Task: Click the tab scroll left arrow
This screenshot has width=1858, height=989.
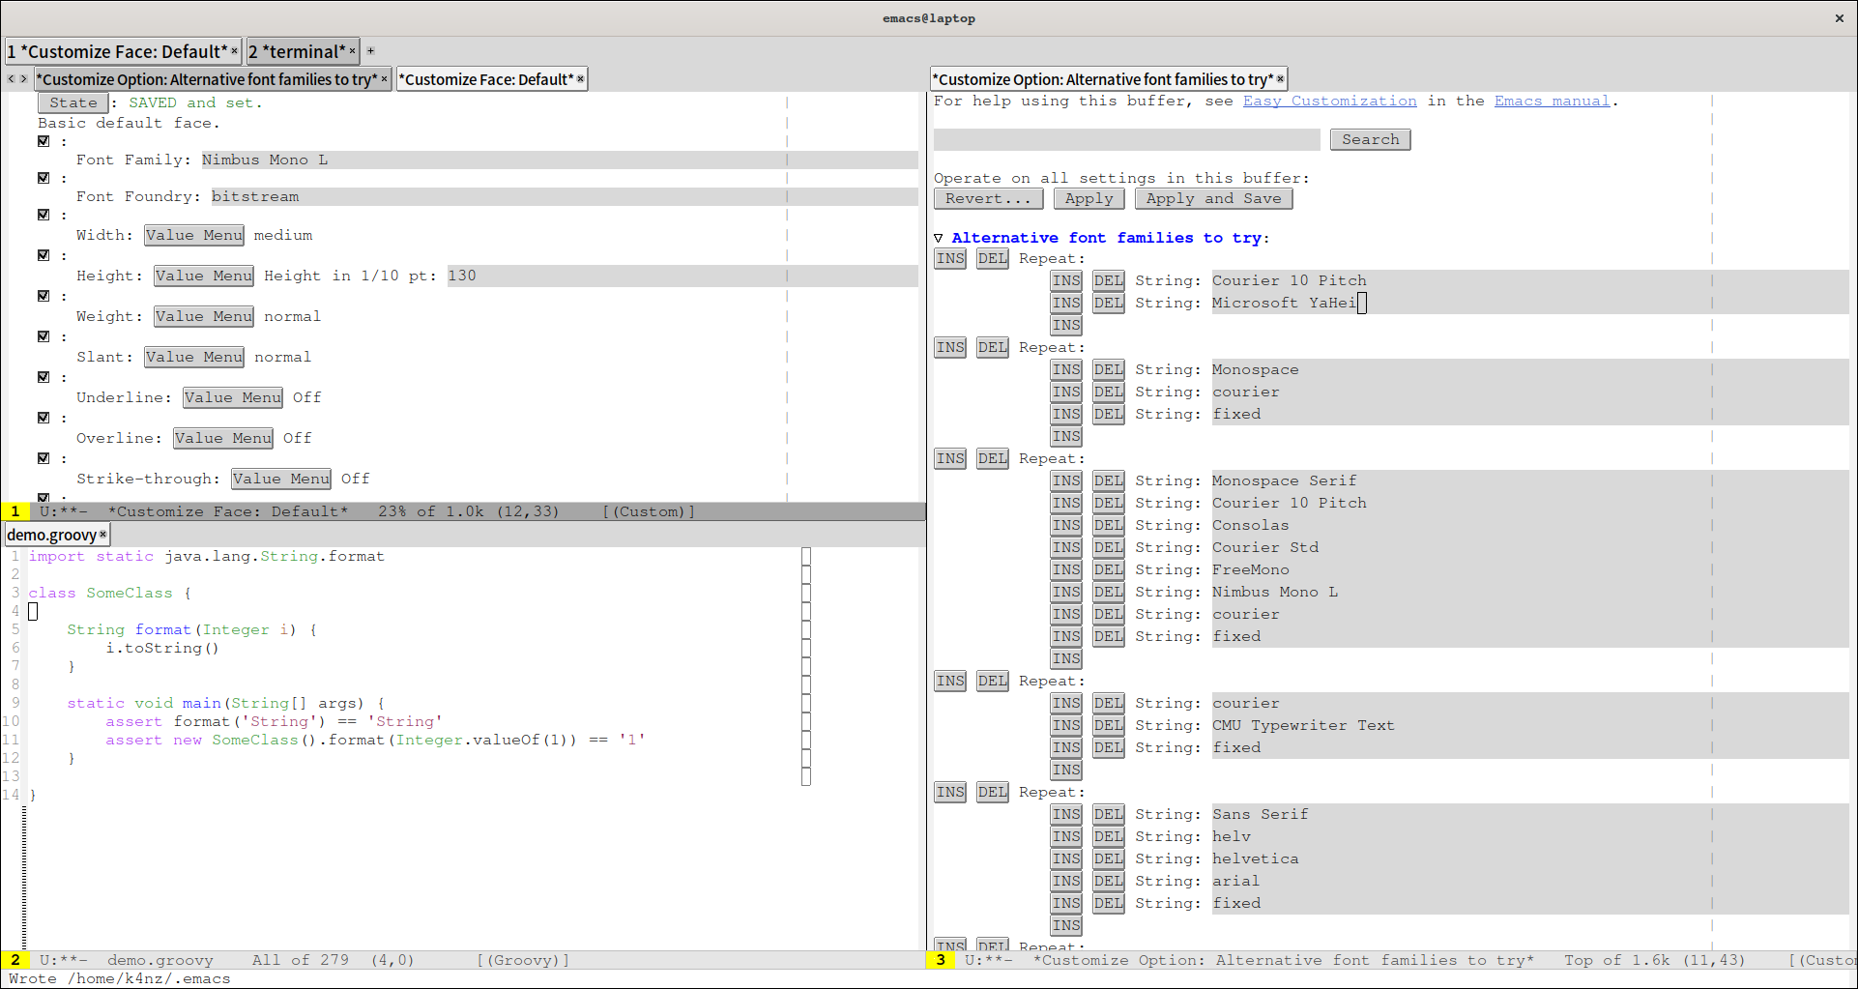Action: click(11, 79)
